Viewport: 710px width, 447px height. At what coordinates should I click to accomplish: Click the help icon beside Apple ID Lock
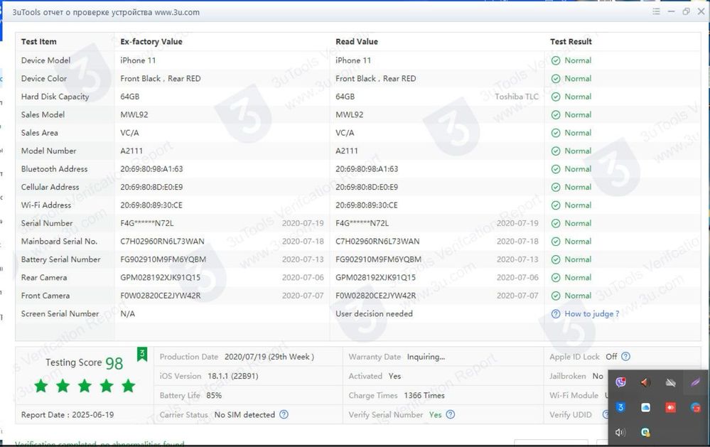[625, 357]
